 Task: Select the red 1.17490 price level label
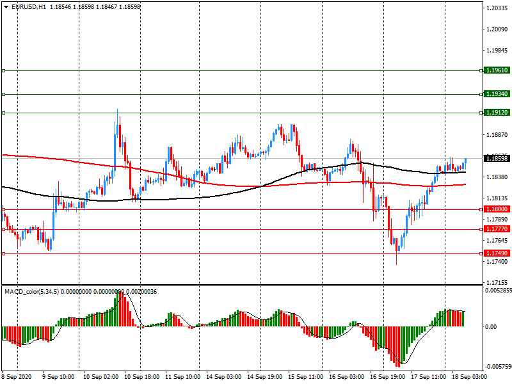[497, 253]
